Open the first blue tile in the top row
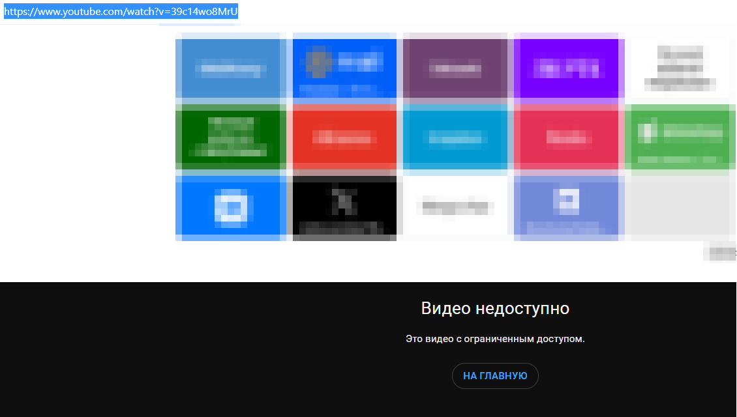 230,68
